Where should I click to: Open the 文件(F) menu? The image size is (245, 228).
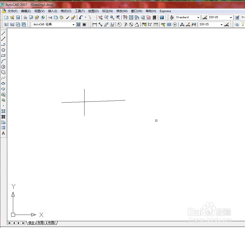(12, 11)
